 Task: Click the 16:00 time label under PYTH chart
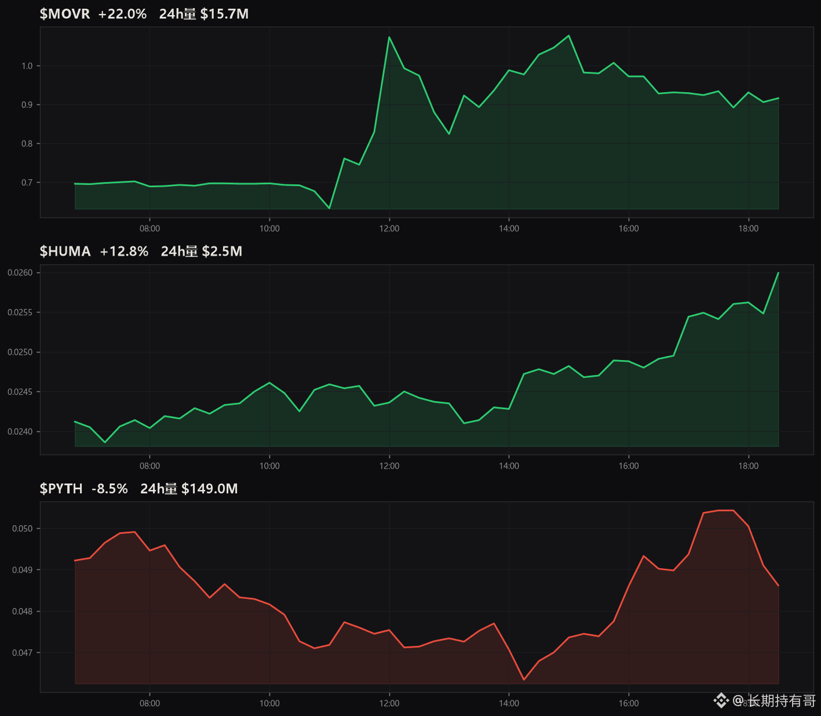(x=629, y=703)
